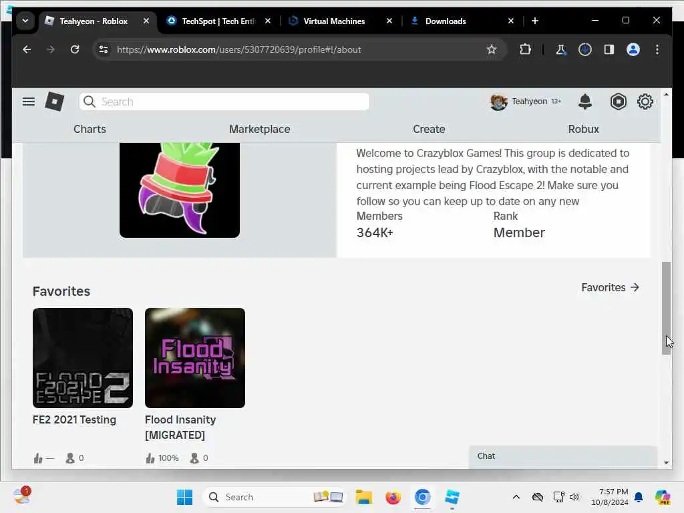The height and width of the screenshot is (513, 684).
Task: View site information icon in address bar
Action: [x=104, y=49]
